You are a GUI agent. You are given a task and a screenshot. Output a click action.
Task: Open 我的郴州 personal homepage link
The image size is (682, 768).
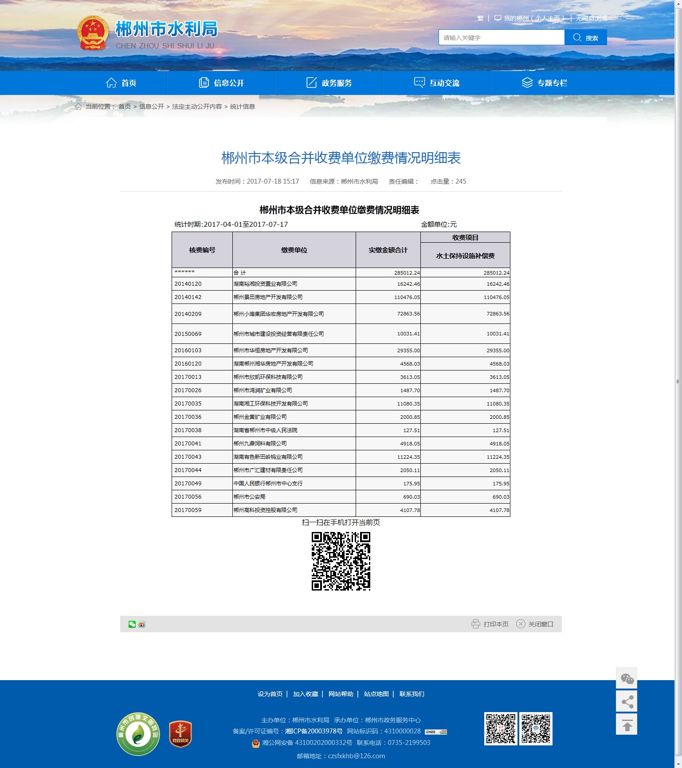pyautogui.click(x=529, y=18)
